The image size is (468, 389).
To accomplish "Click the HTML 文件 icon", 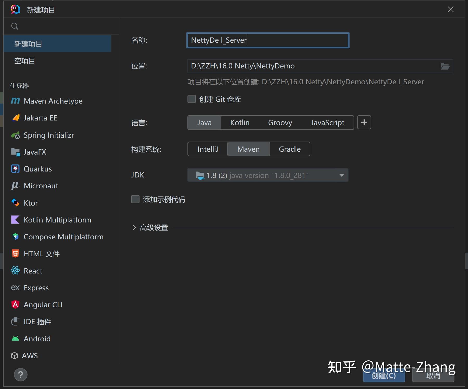I will pos(15,253).
